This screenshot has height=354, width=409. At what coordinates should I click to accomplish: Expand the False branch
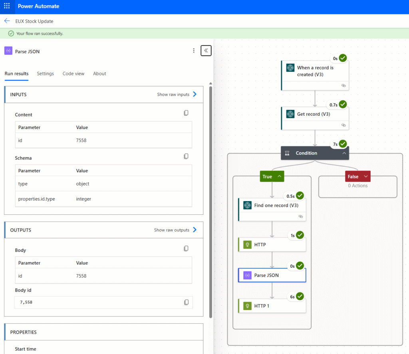click(366, 176)
